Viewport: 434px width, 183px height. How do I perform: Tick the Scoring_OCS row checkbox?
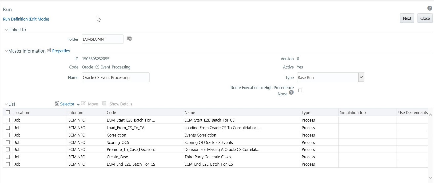pyautogui.click(x=8, y=142)
